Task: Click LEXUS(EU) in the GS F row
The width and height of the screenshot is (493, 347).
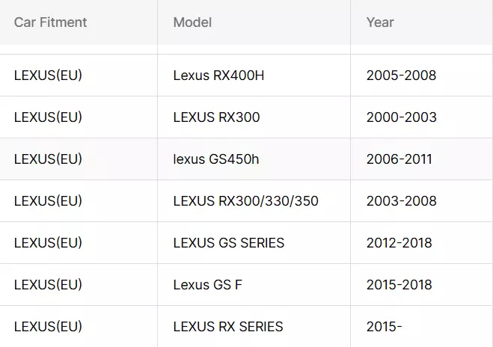Action: (x=48, y=285)
